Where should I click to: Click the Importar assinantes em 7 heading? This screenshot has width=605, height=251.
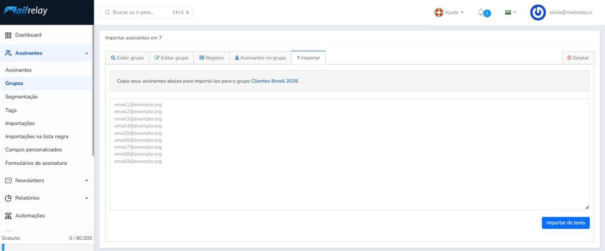coord(133,38)
